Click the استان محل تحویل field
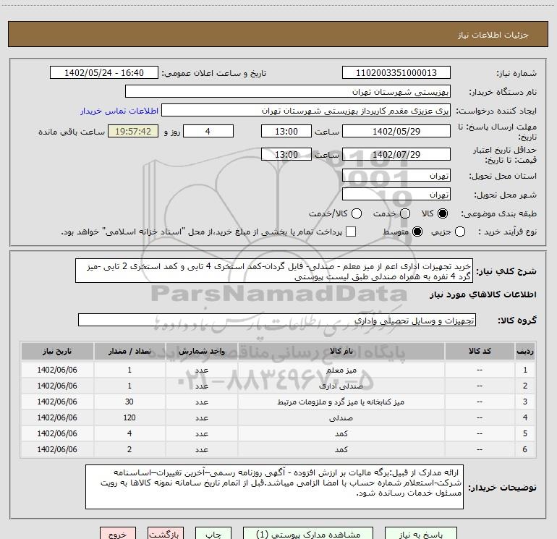The height and width of the screenshot is (539, 557). point(396,175)
